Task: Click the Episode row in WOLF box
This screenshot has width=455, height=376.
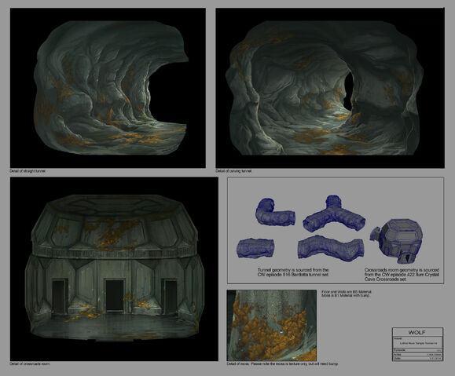Action: [417, 350]
